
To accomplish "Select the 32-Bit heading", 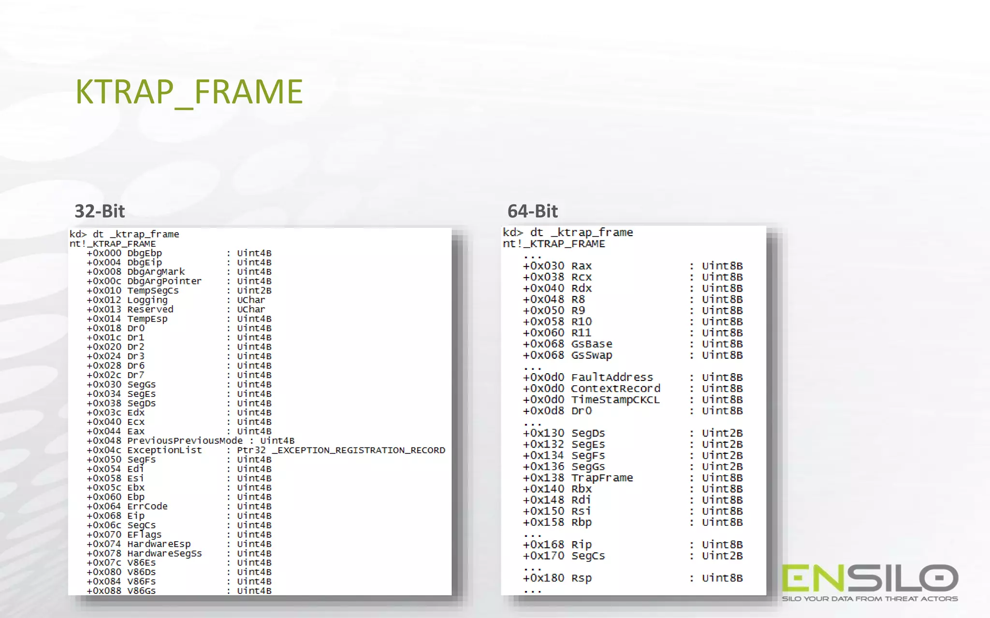I will click(x=100, y=211).
